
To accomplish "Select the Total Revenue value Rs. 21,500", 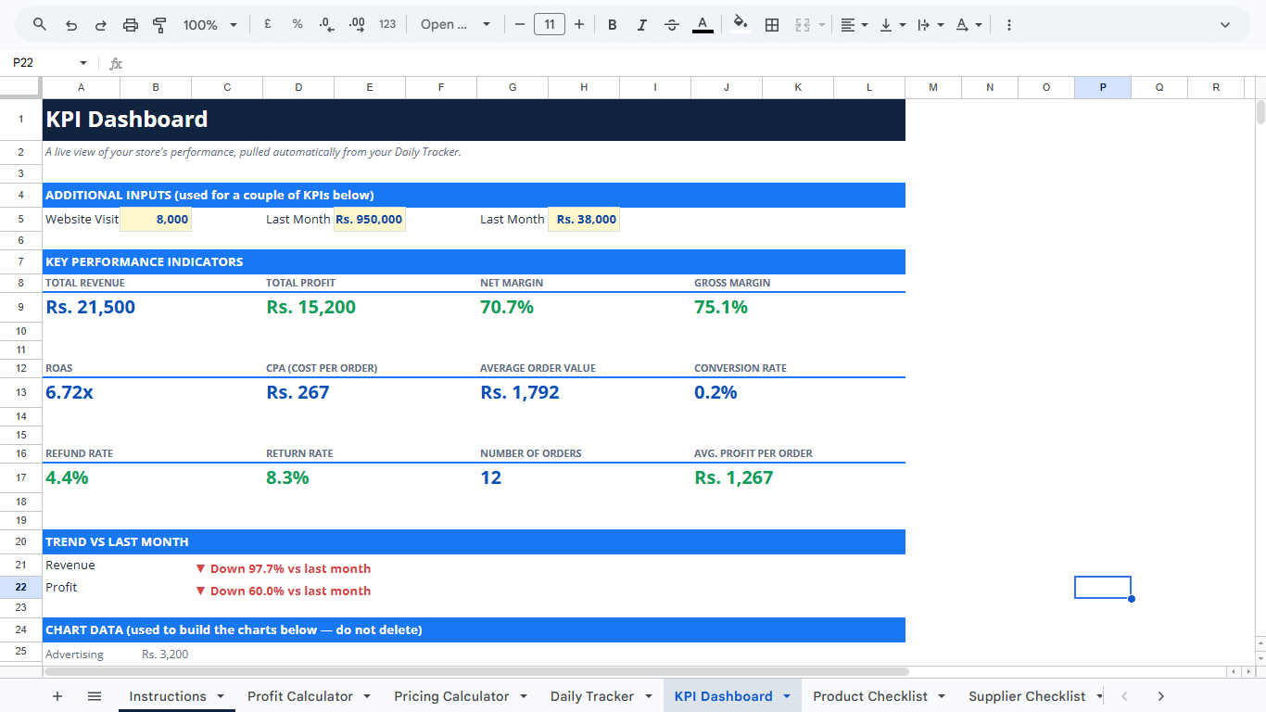I will coord(91,307).
